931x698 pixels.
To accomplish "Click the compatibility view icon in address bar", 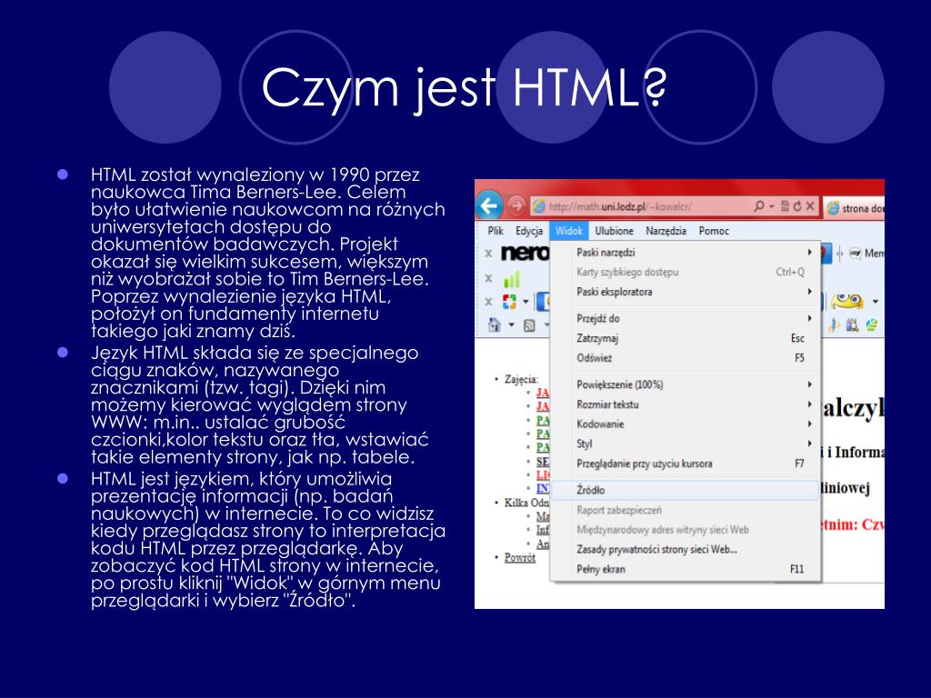I will (785, 206).
